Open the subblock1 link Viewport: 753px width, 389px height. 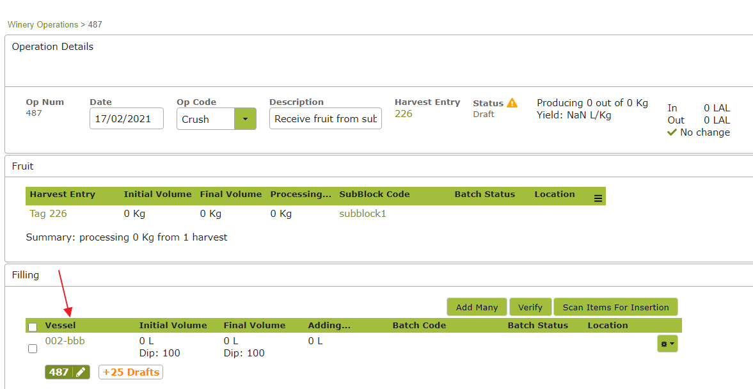(x=363, y=214)
